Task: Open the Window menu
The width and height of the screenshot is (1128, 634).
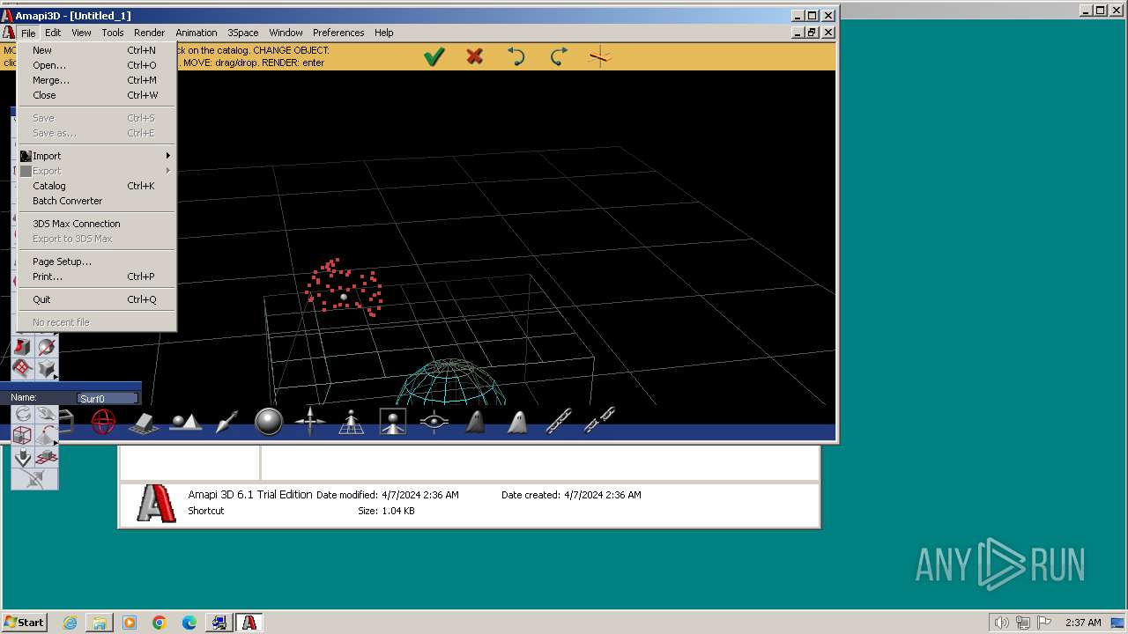Action: click(x=286, y=33)
